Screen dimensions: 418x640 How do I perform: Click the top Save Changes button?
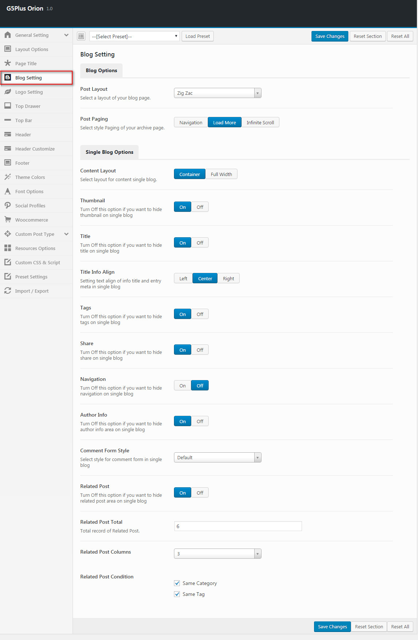pos(330,36)
